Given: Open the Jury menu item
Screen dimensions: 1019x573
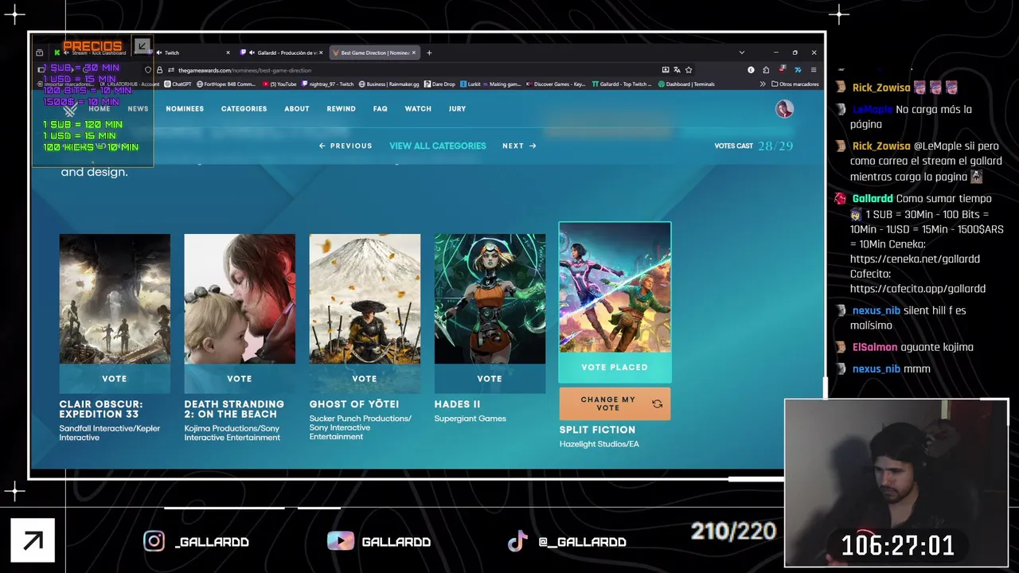Looking at the screenshot, I should point(457,109).
